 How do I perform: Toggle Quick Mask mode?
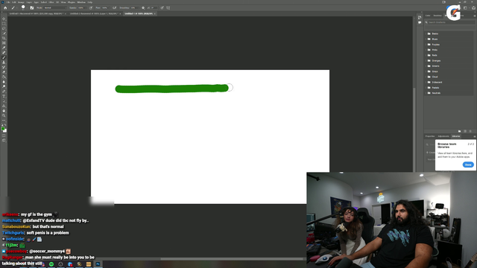[x=4, y=135]
